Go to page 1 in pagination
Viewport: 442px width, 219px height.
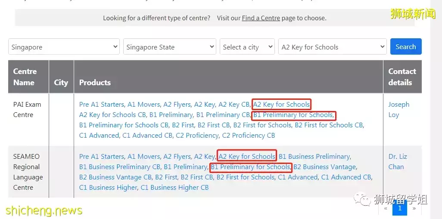click(x=400, y=208)
